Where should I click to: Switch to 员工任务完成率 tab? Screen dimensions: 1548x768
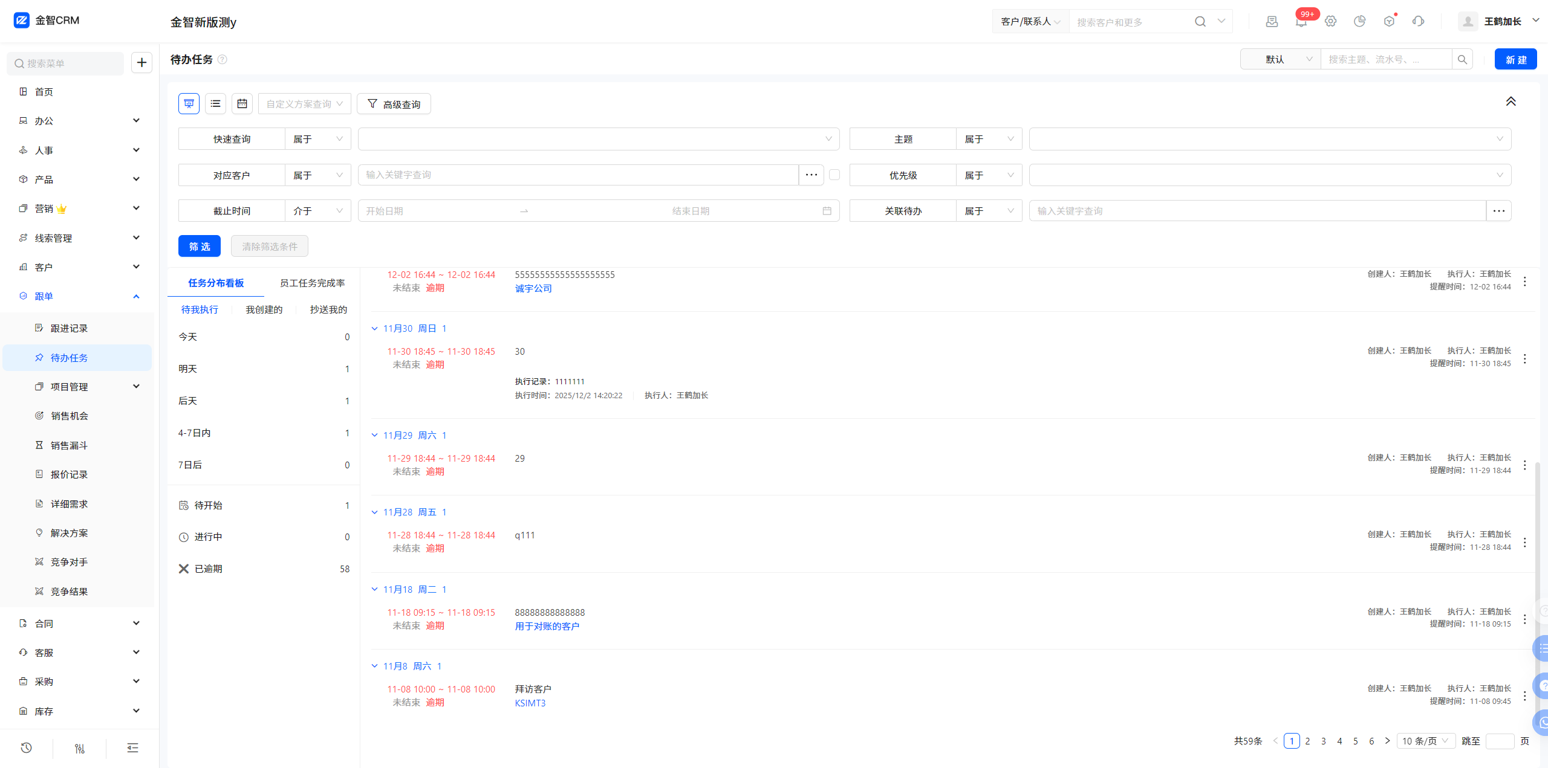point(312,283)
